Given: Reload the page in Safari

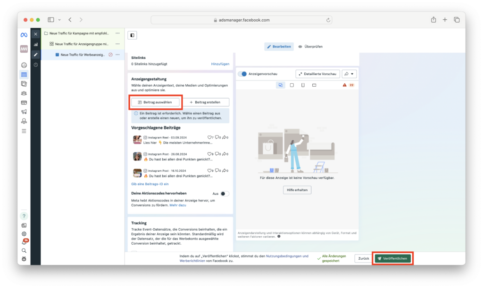Looking at the screenshot, I should 328,20.
